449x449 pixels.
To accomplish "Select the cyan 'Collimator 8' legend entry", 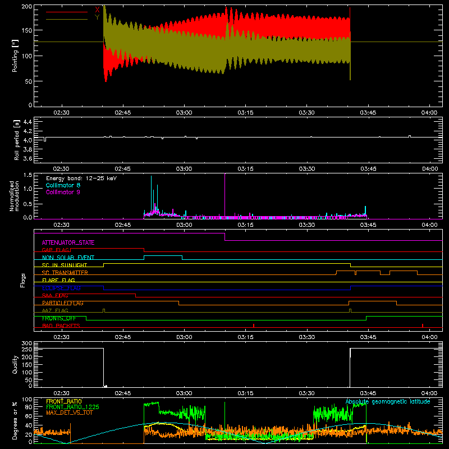I will click(63, 185).
